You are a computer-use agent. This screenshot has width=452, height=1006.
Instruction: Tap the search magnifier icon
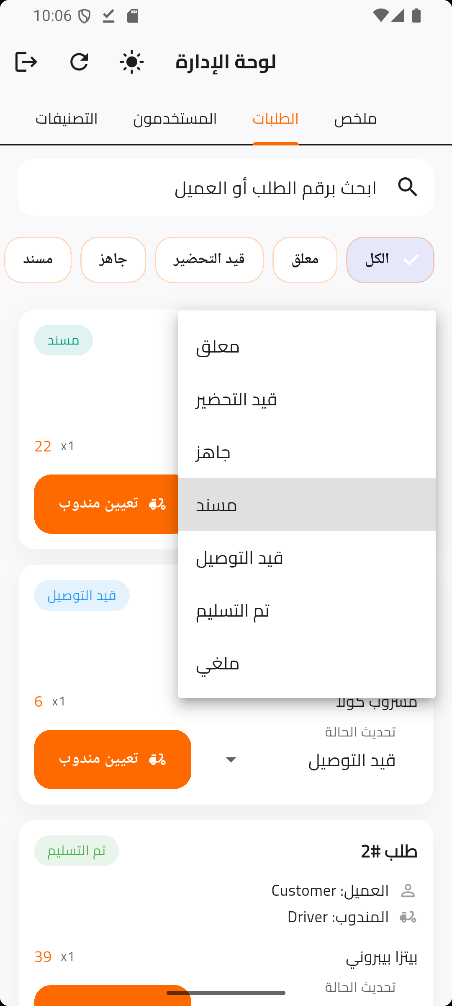(408, 187)
